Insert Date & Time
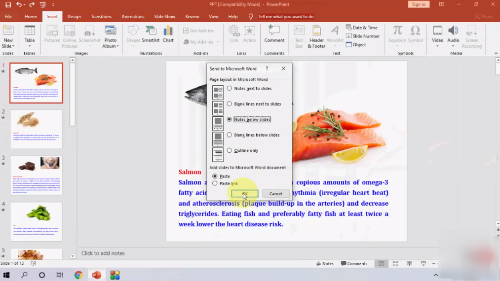 362,28
